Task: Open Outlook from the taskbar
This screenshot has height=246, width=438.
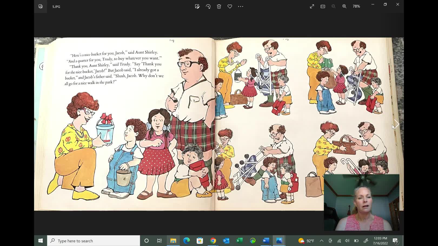Action: point(226,241)
